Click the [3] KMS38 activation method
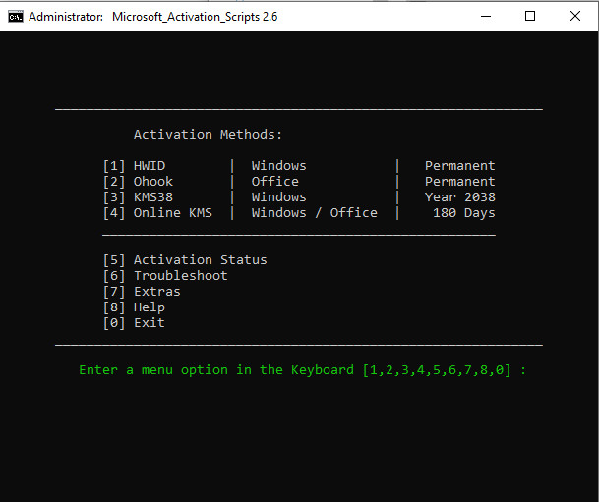The height and width of the screenshot is (502, 599). 138,197
